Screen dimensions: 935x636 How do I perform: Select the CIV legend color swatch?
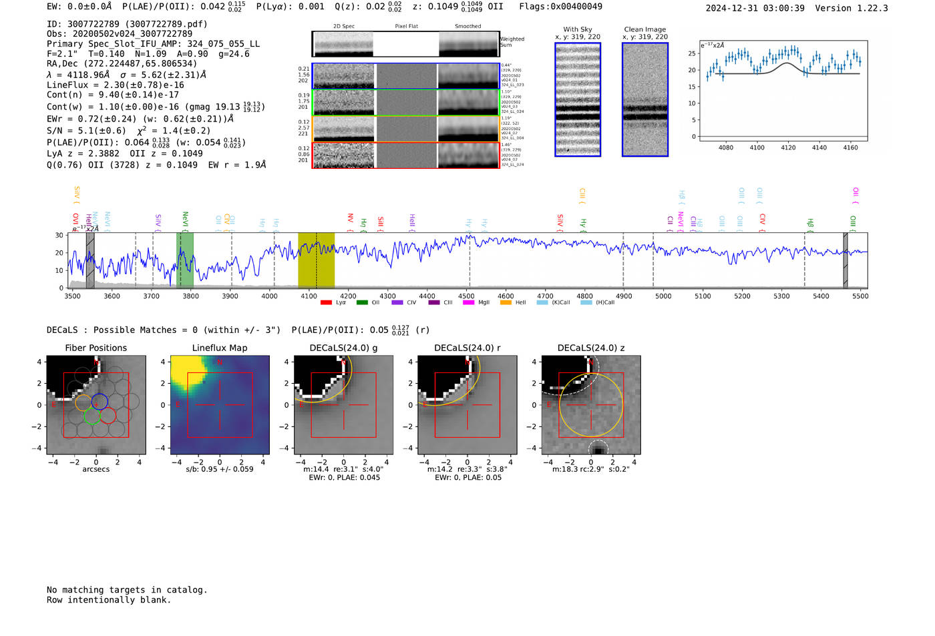[397, 302]
